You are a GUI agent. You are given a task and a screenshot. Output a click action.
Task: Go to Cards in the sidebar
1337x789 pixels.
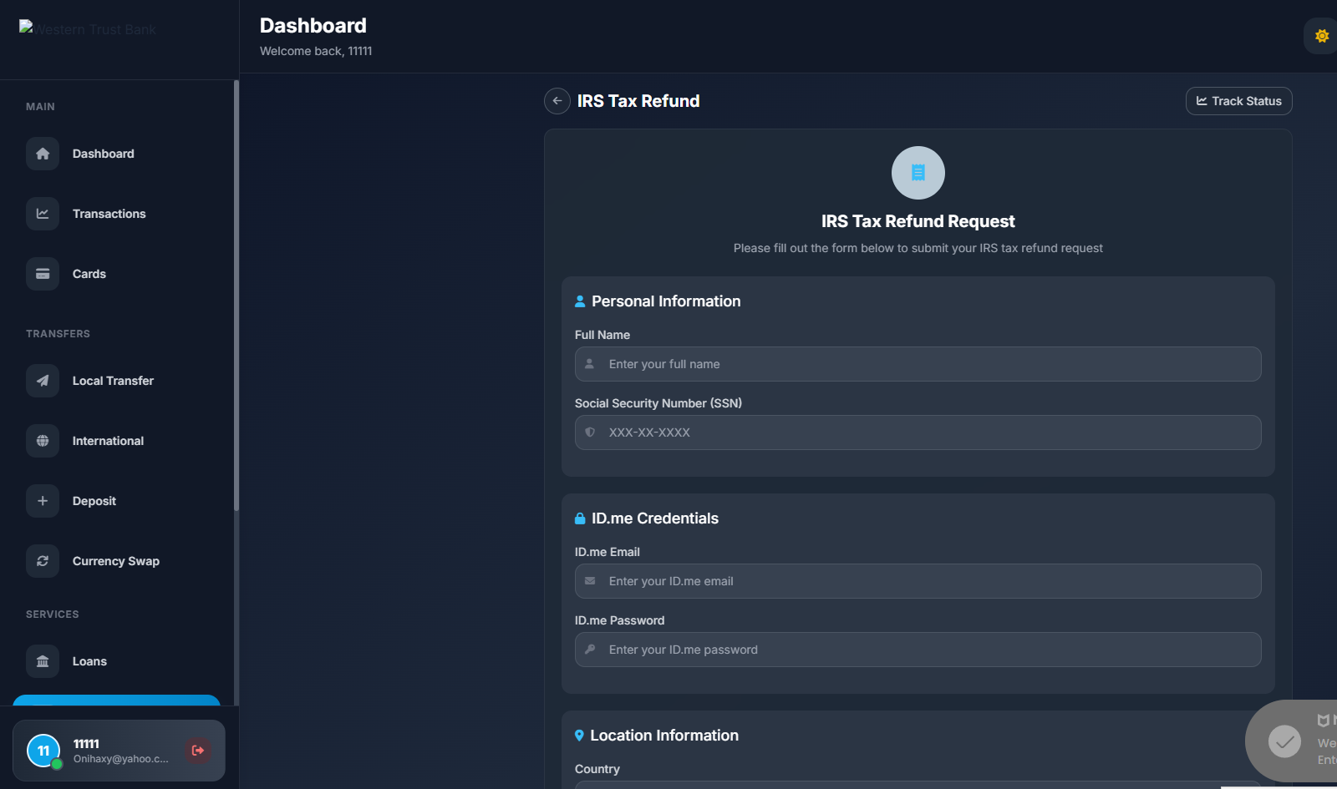[x=119, y=274]
